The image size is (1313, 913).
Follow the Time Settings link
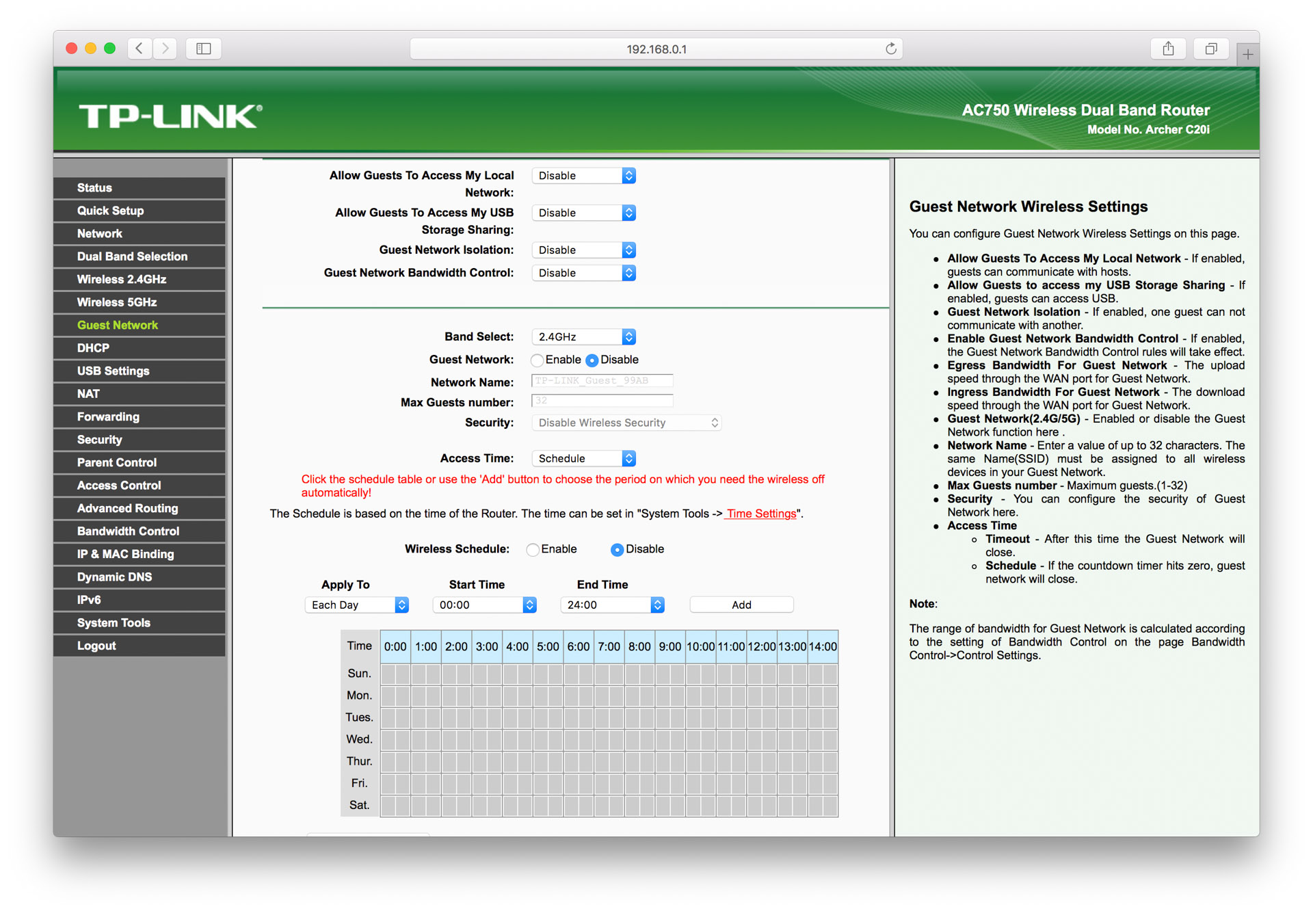click(x=761, y=514)
